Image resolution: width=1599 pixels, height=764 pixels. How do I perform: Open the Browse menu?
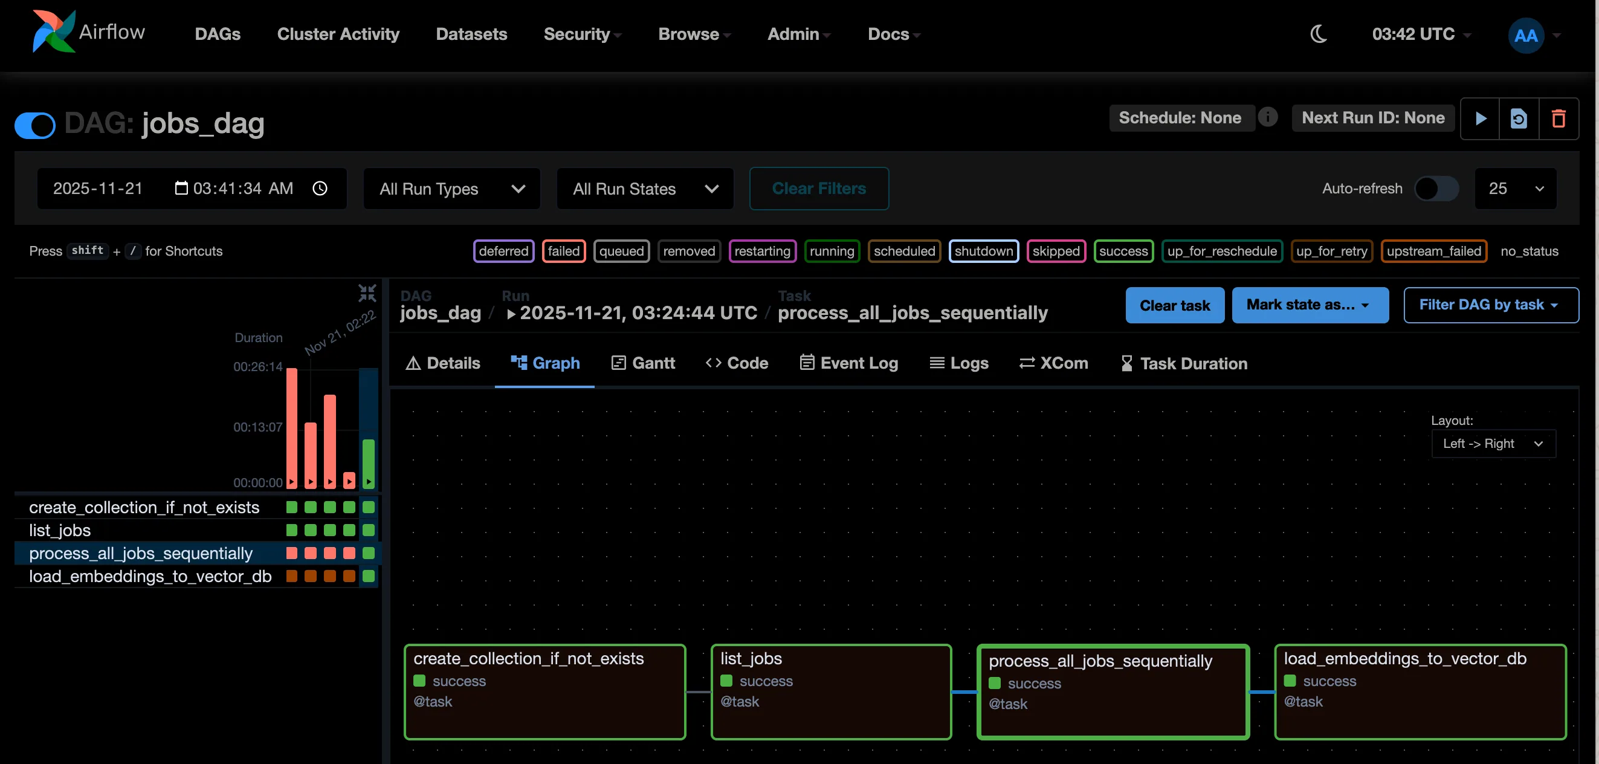(x=694, y=34)
